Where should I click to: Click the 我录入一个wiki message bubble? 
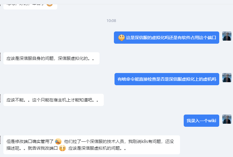pos(201,121)
